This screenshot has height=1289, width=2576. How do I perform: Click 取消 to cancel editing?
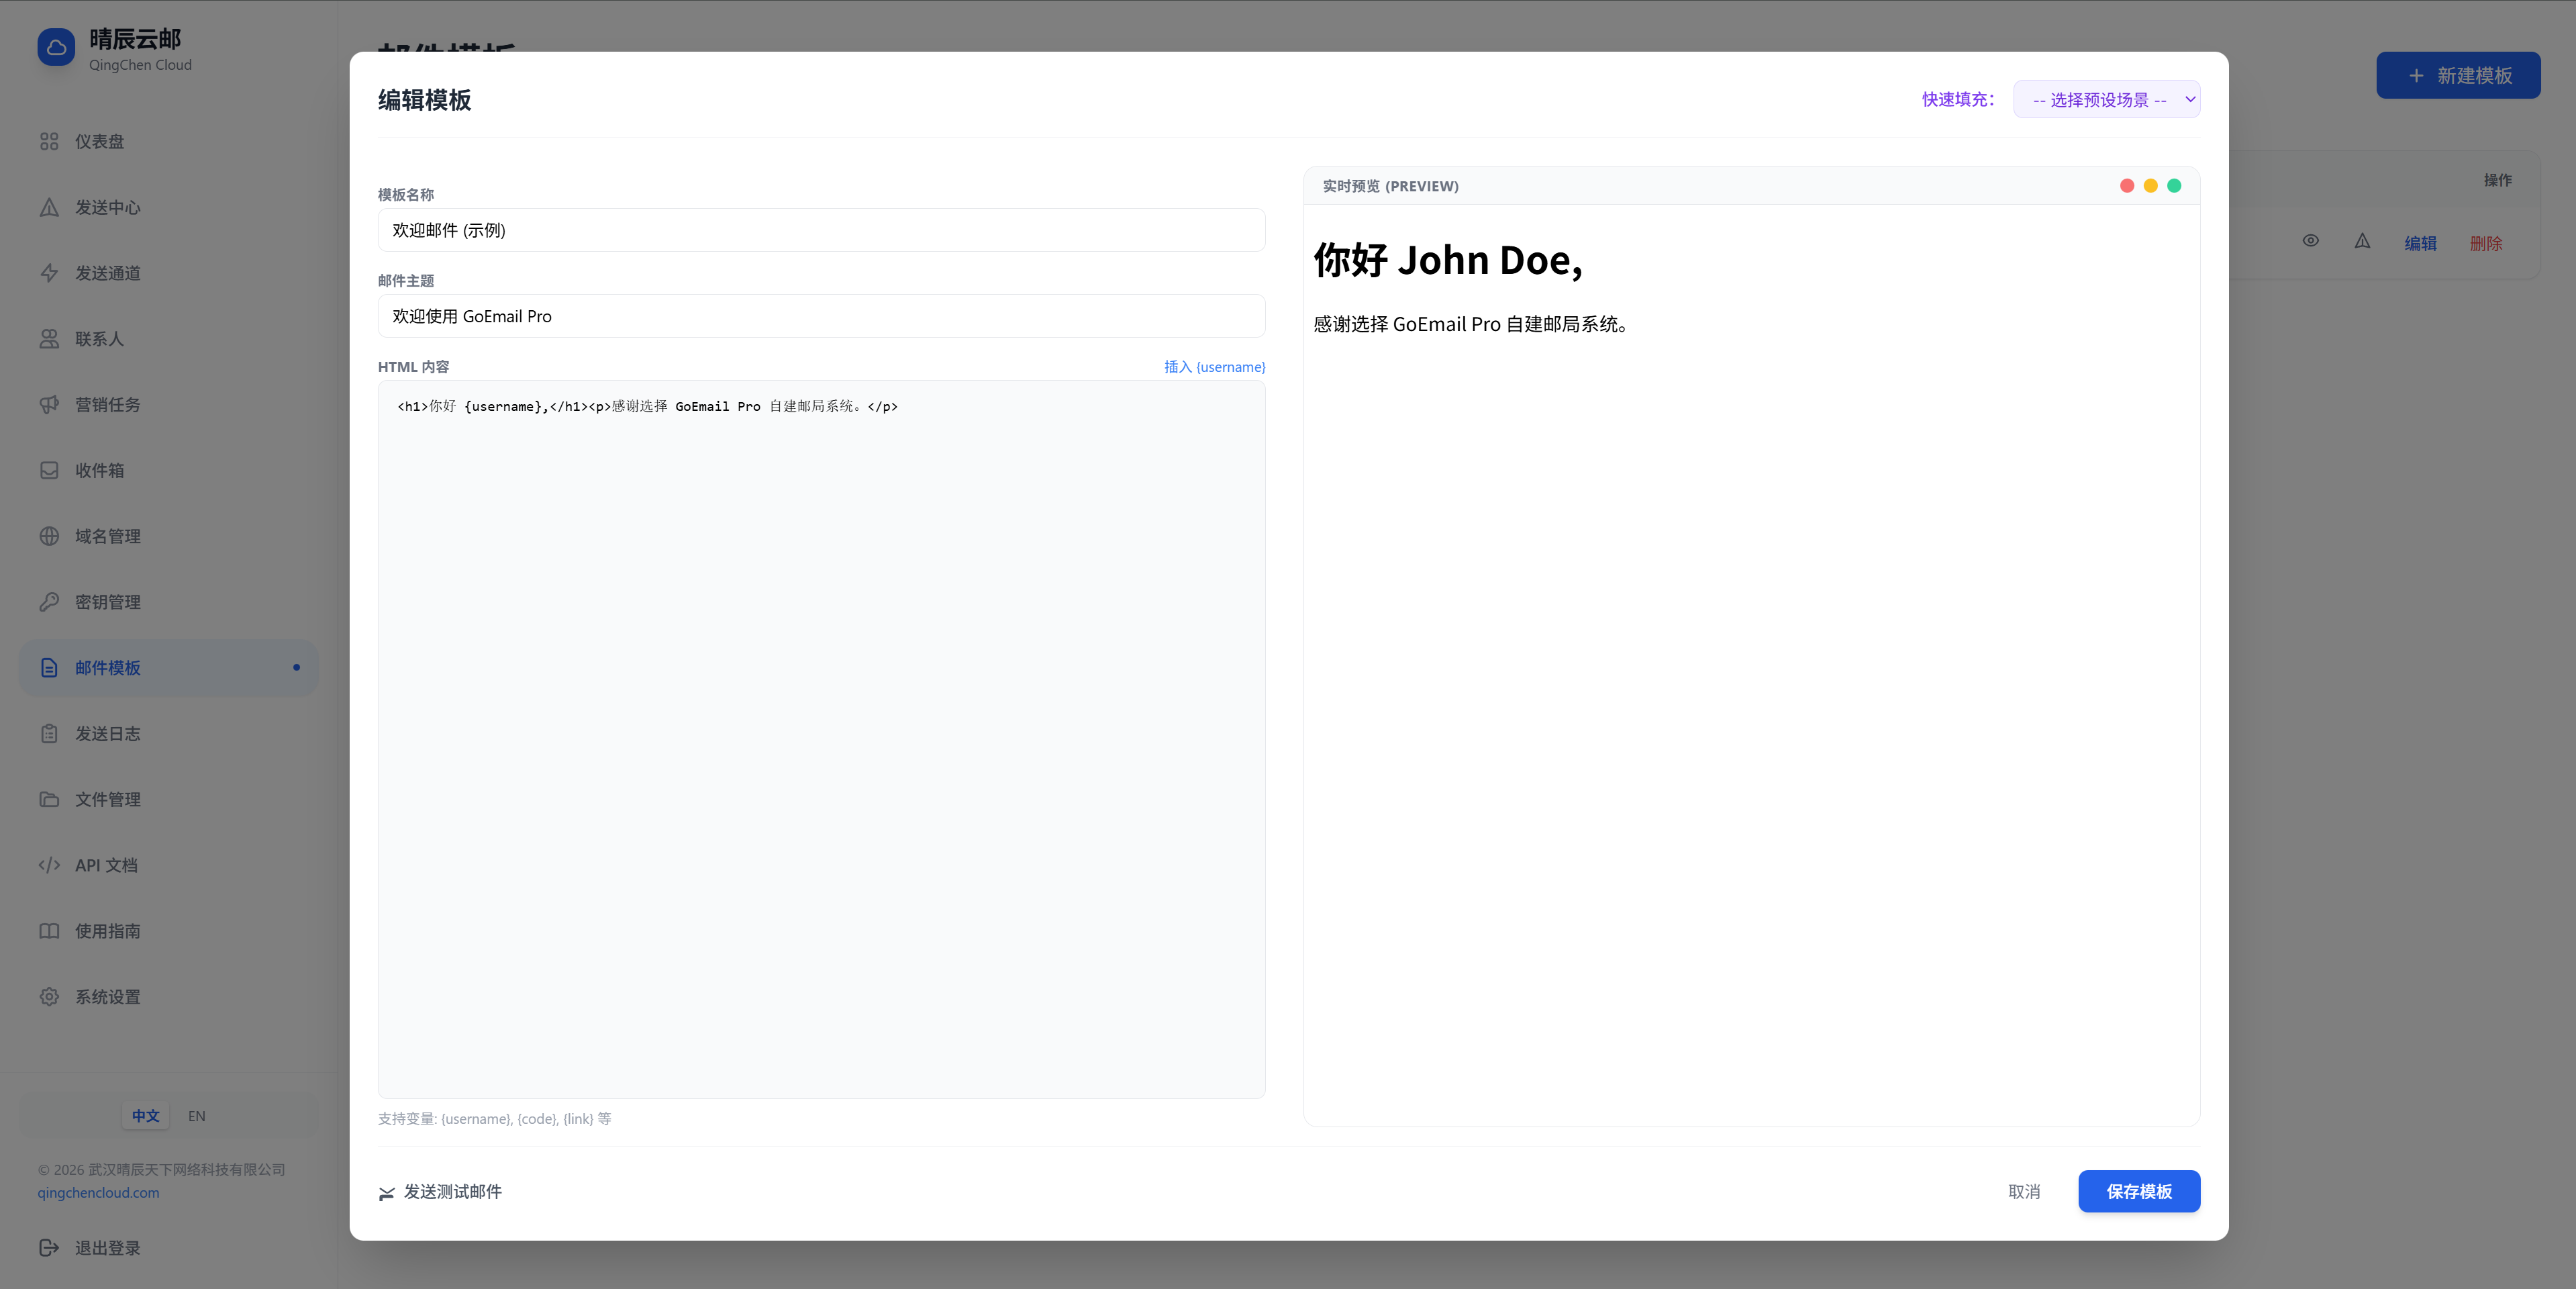pos(2024,1192)
